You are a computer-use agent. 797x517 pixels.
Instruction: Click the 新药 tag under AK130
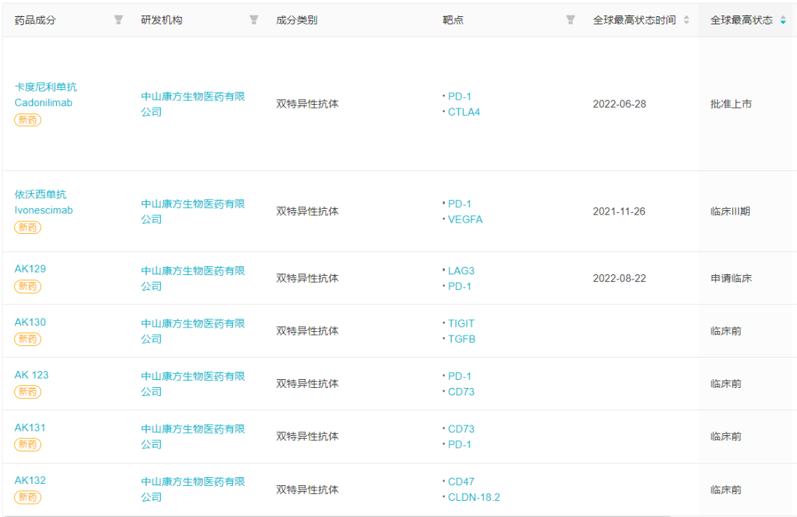[x=27, y=339]
